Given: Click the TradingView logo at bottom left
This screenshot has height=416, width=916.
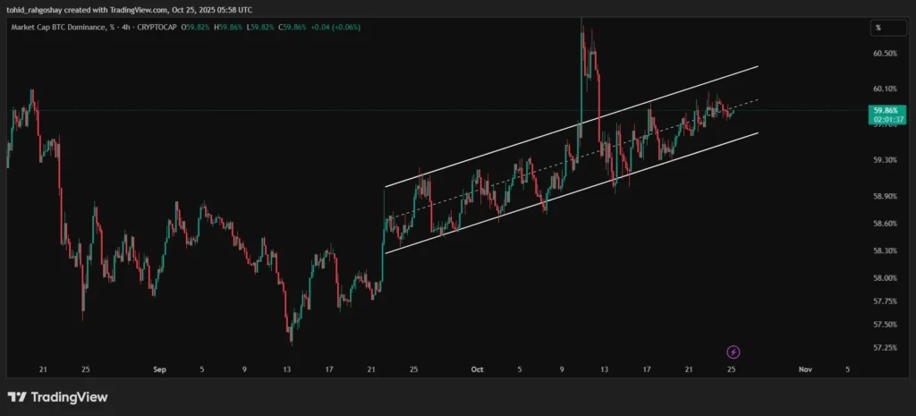Looking at the screenshot, I should coord(57,397).
